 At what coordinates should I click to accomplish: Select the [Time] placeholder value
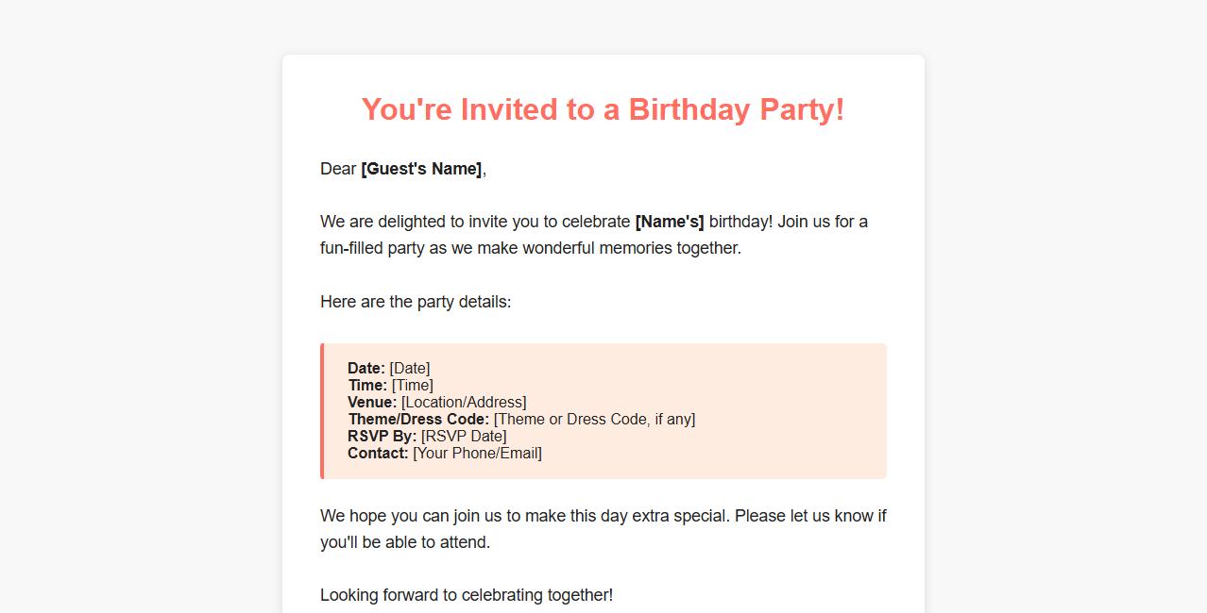pos(413,386)
